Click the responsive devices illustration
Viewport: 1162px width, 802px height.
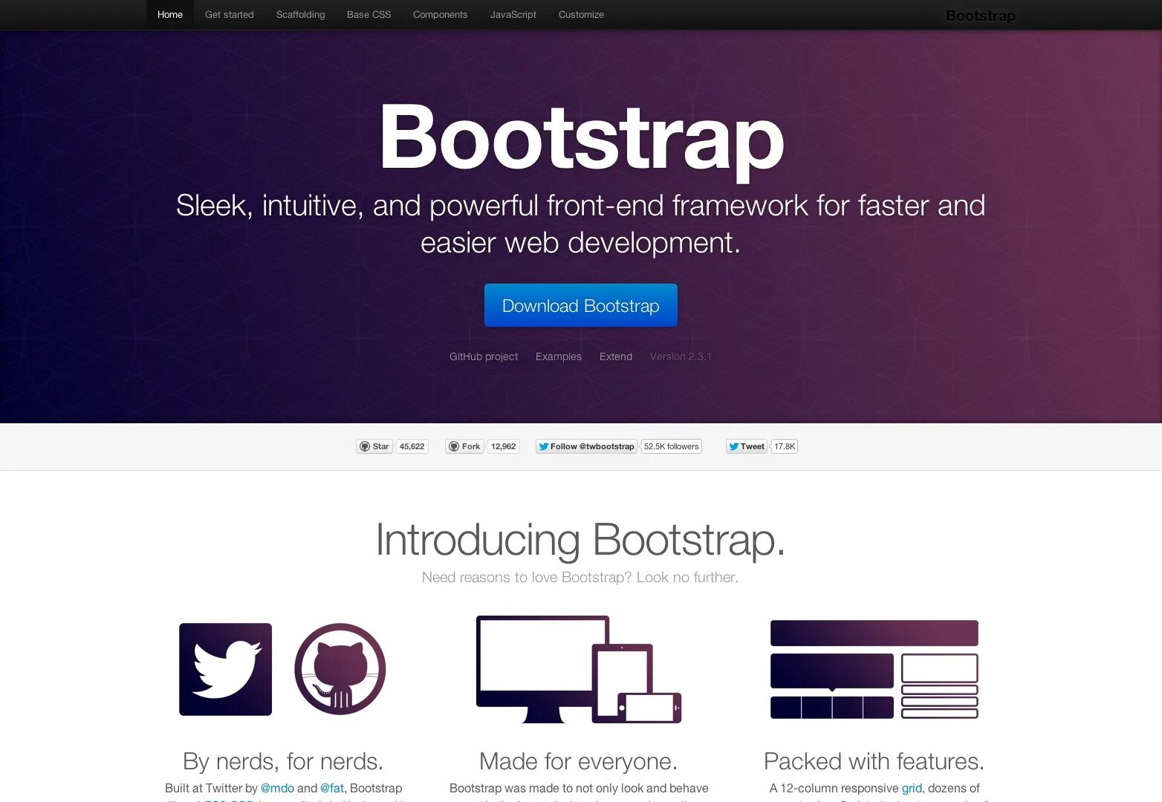579,669
